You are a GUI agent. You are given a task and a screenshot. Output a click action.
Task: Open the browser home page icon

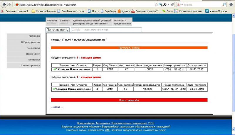231,5
